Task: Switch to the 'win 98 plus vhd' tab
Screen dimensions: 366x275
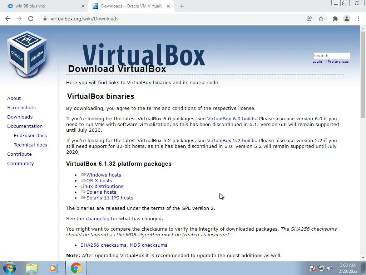Action: coord(44,6)
